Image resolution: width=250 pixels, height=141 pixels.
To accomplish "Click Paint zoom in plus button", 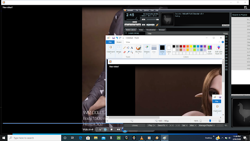I will (220, 121).
